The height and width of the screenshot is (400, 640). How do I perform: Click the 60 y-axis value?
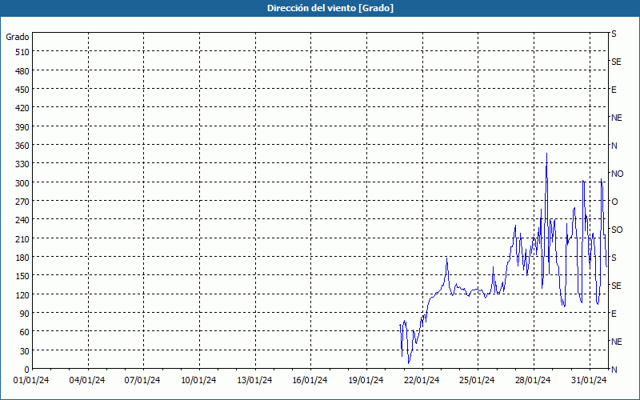click(24, 332)
